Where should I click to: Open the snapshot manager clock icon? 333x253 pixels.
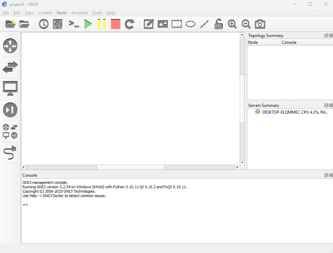click(44, 24)
